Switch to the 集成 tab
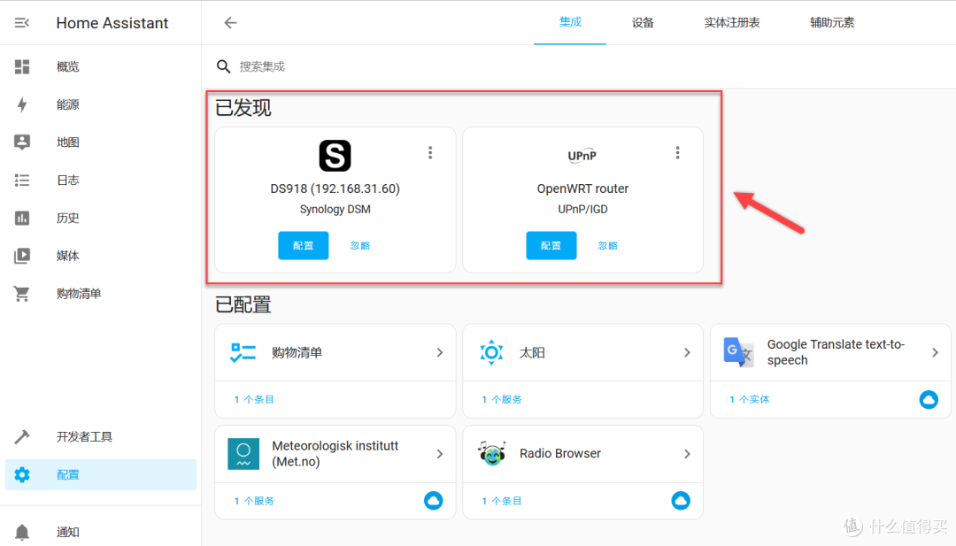This screenshot has width=956, height=546. [x=570, y=22]
